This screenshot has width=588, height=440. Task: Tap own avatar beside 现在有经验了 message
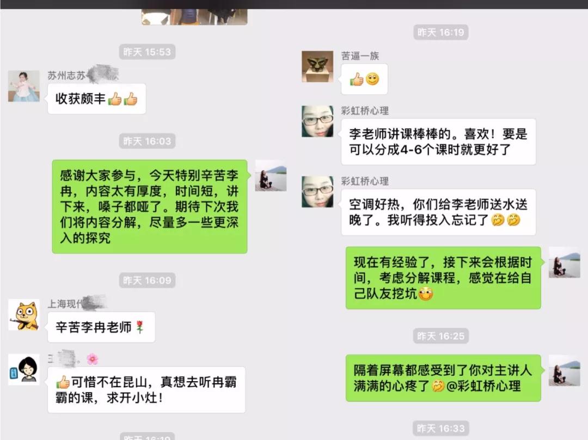565,262
